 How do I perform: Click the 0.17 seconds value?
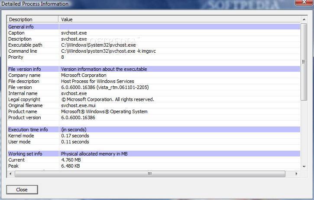pyautogui.click(x=75, y=136)
